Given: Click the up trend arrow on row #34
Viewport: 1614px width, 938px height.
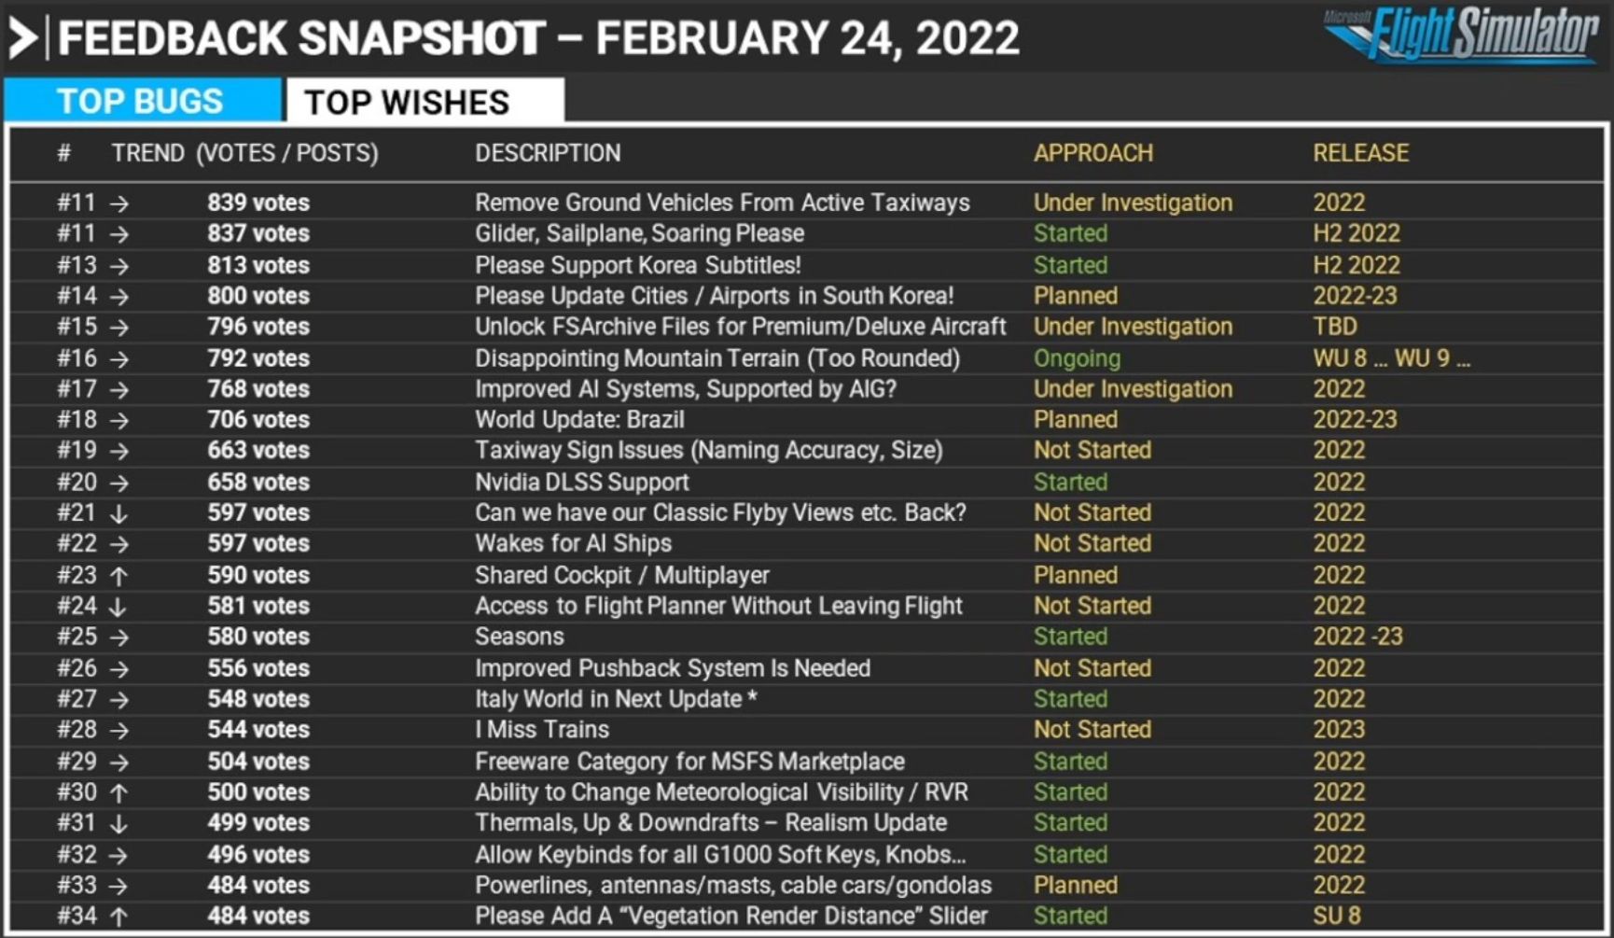Looking at the screenshot, I should (x=118, y=917).
